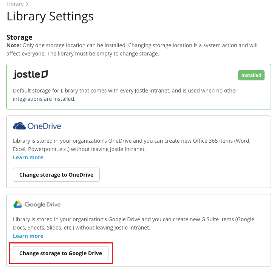Click the Library Settings page title
The width and height of the screenshot is (274, 268).
coord(50,16)
